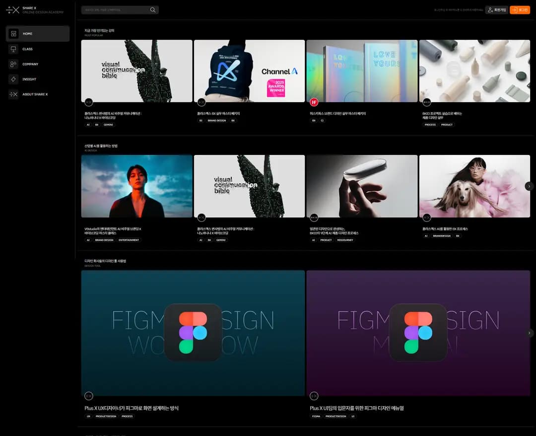Image resolution: width=536 pixels, height=436 pixels.
Task: Click the +X badge on Figma Design Workflow card
Action: pos(88,396)
